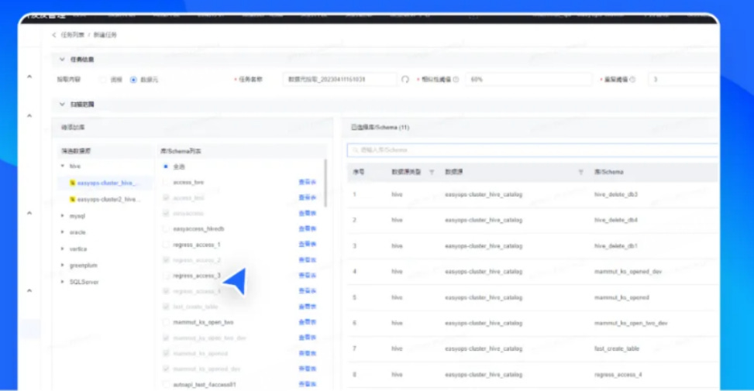Click hive_delete_db4 in selected table
This screenshot has width=754, height=391.
pyautogui.click(x=616, y=220)
